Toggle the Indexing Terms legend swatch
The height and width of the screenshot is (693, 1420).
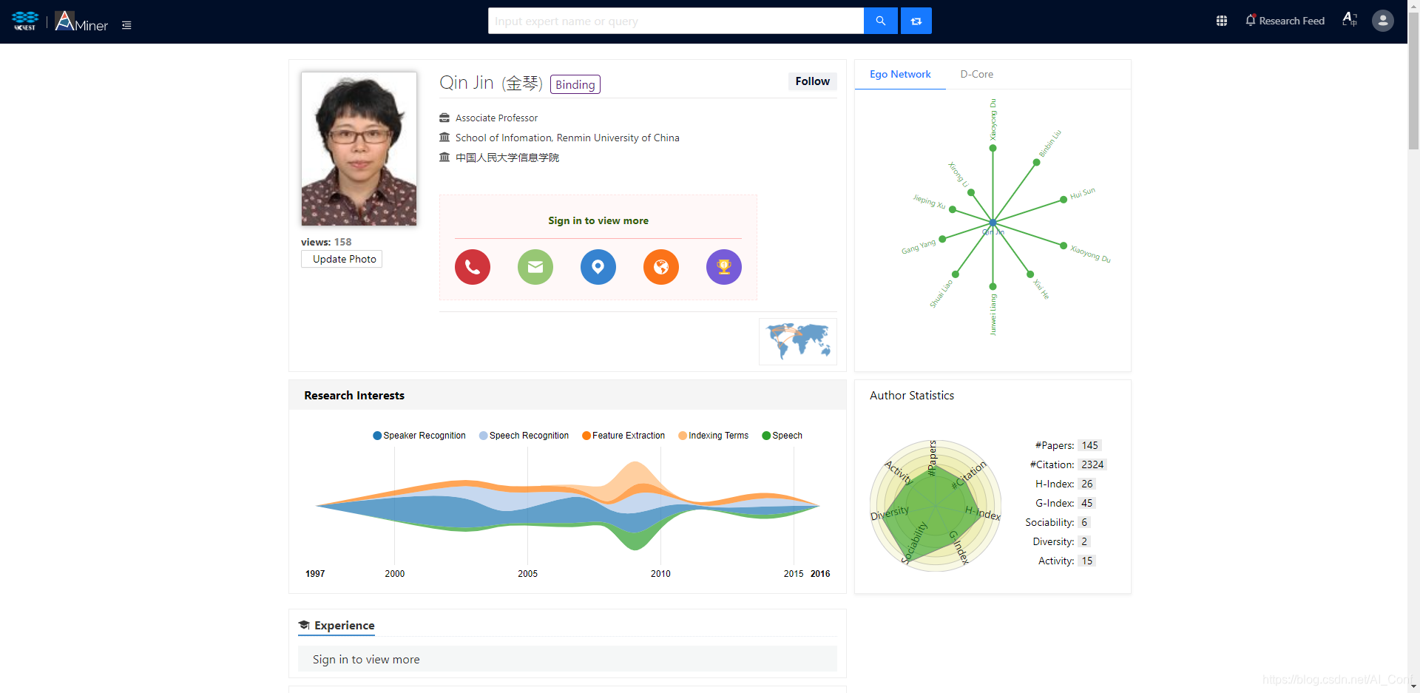[683, 436]
